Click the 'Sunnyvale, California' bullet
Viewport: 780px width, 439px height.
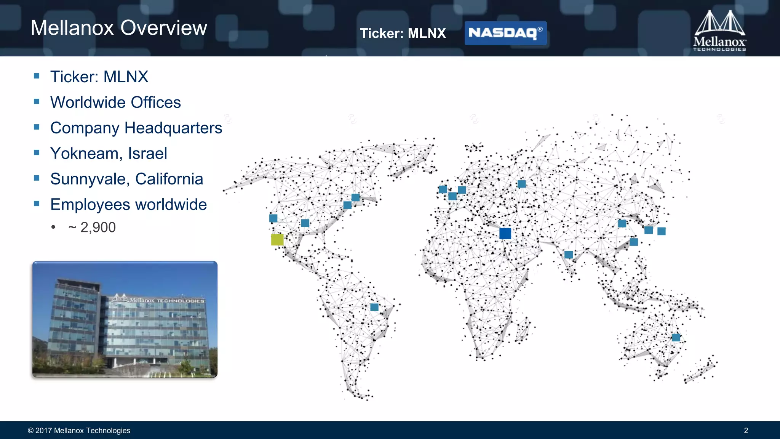tap(126, 179)
